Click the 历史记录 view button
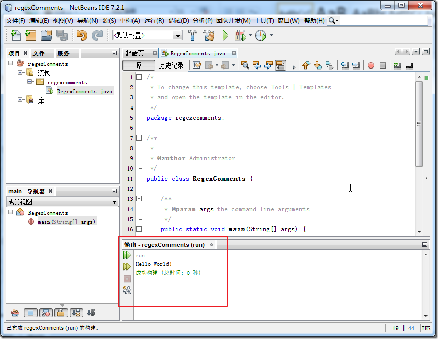Image resolution: width=438 pixels, height=339 pixels. (x=171, y=65)
